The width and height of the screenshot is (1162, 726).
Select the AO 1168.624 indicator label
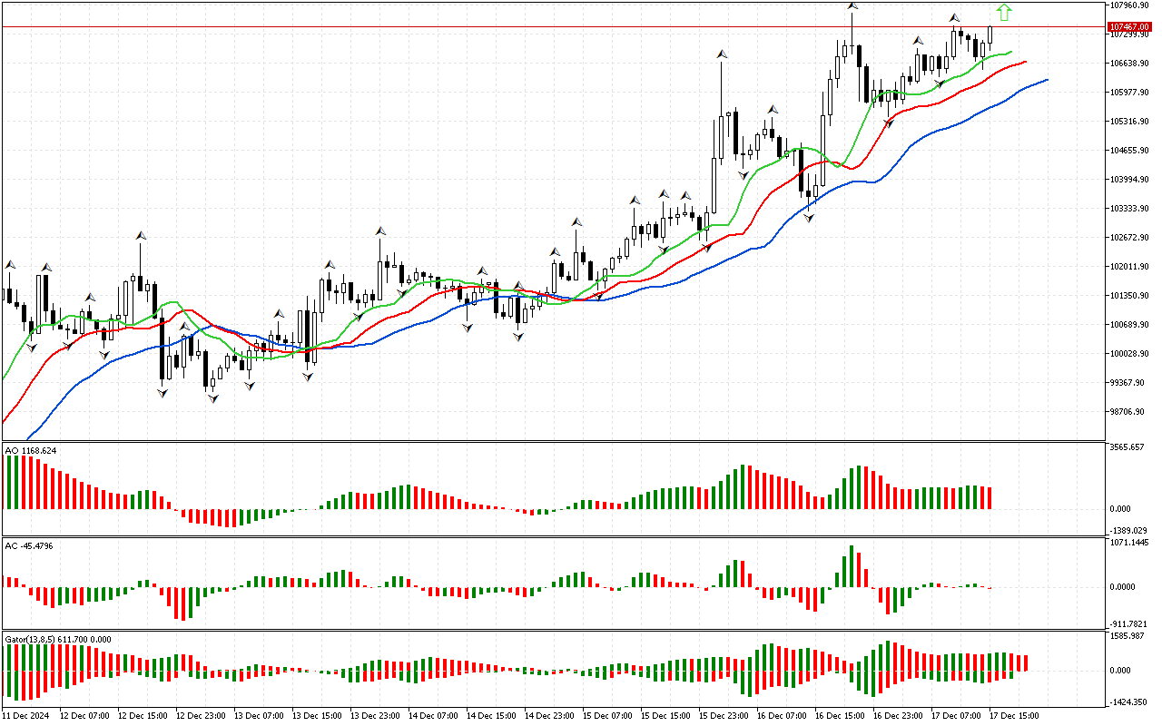pos(30,450)
